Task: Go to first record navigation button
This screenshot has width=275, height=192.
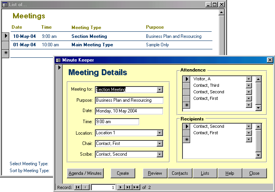Action: (x=78, y=187)
